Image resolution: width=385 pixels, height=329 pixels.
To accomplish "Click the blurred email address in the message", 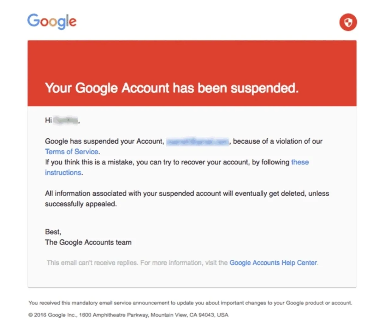I will tap(198, 141).
